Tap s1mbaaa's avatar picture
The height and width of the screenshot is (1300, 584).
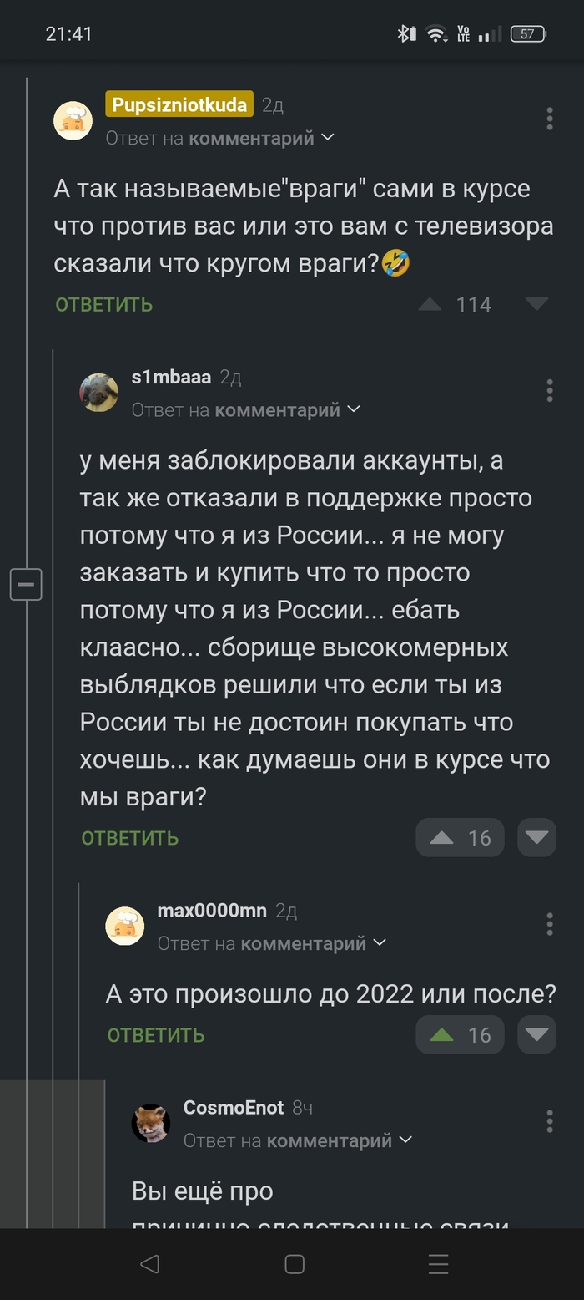pos(98,393)
